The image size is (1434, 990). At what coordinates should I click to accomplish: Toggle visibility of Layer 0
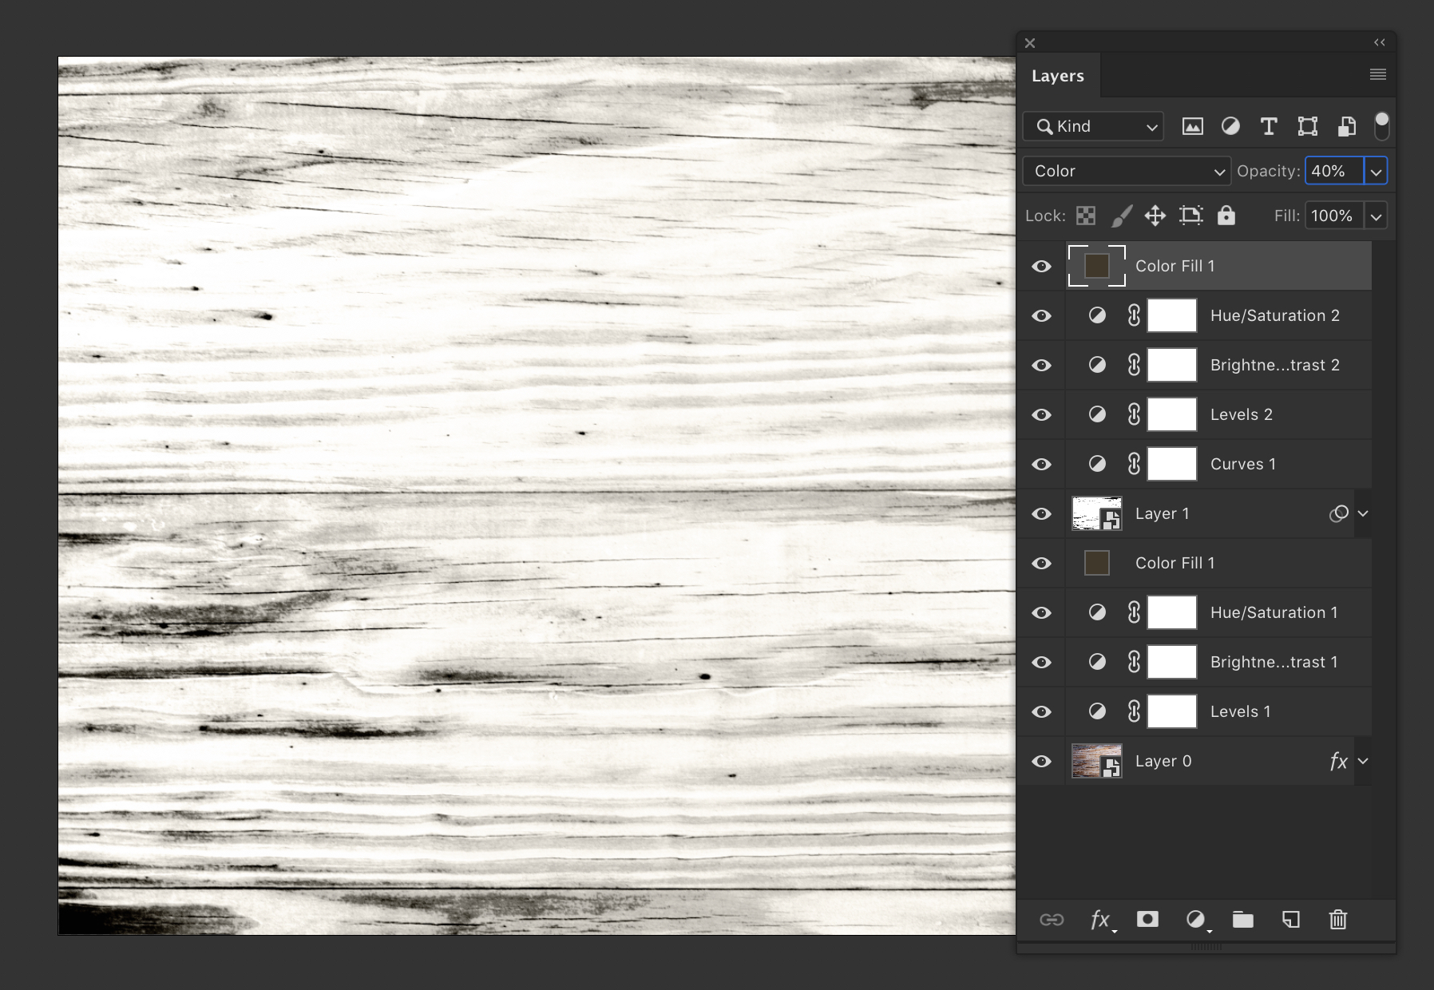(1041, 761)
